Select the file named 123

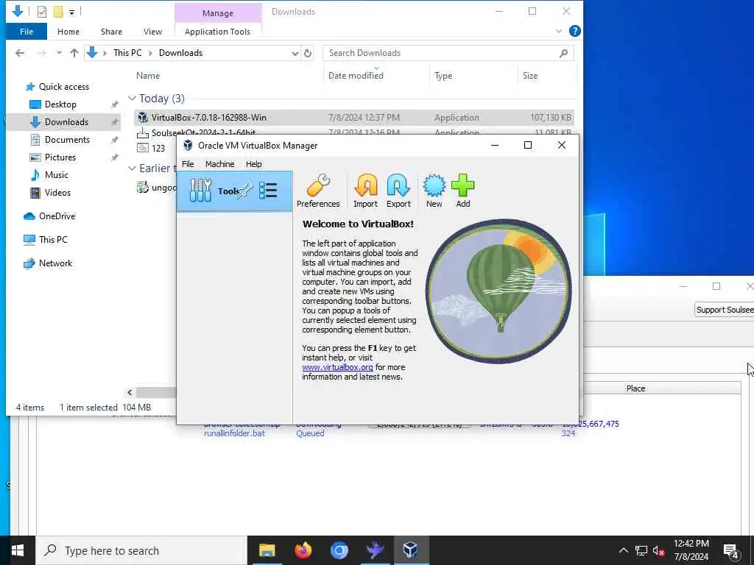point(158,148)
